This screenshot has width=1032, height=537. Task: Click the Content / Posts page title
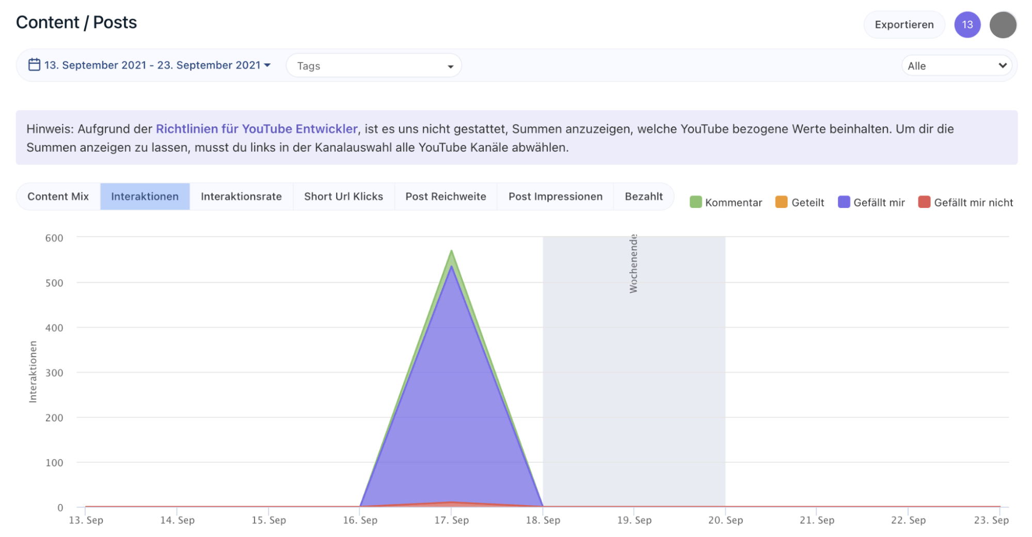pos(76,23)
